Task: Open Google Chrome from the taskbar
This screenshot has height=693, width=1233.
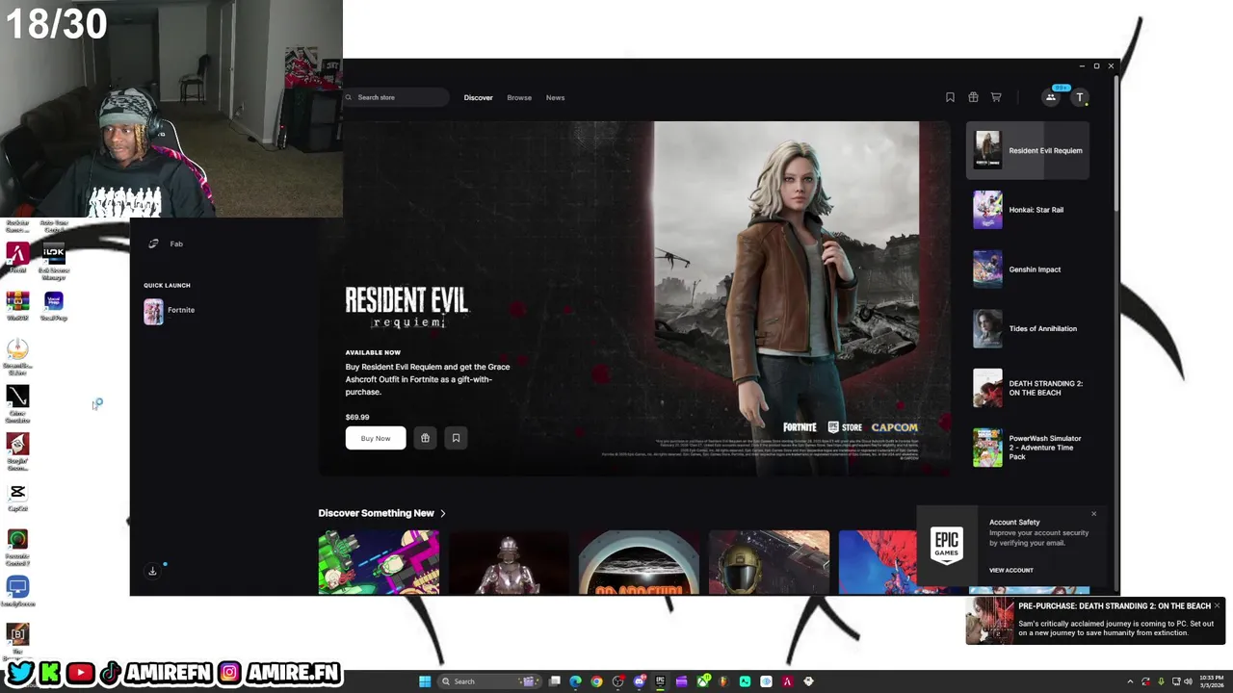Action: (596, 681)
